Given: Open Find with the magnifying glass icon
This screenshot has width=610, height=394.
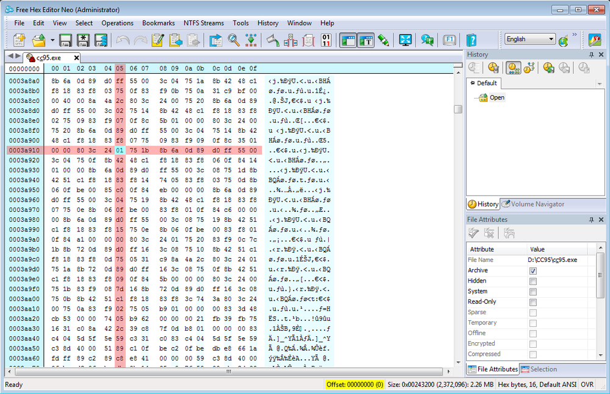Looking at the screenshot, I should coord(234,40).
